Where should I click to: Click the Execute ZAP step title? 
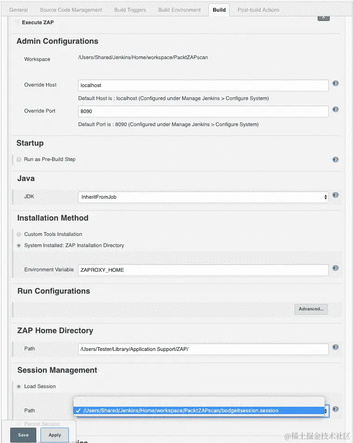coord(38,22)
